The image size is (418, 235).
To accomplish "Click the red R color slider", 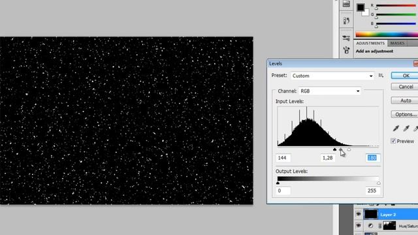I will (396, 6).
